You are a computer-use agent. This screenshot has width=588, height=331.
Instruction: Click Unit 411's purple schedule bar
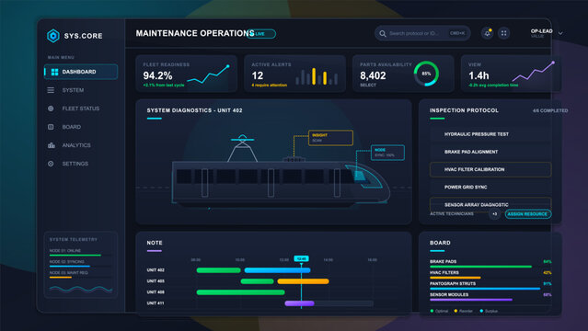[299, 303]
